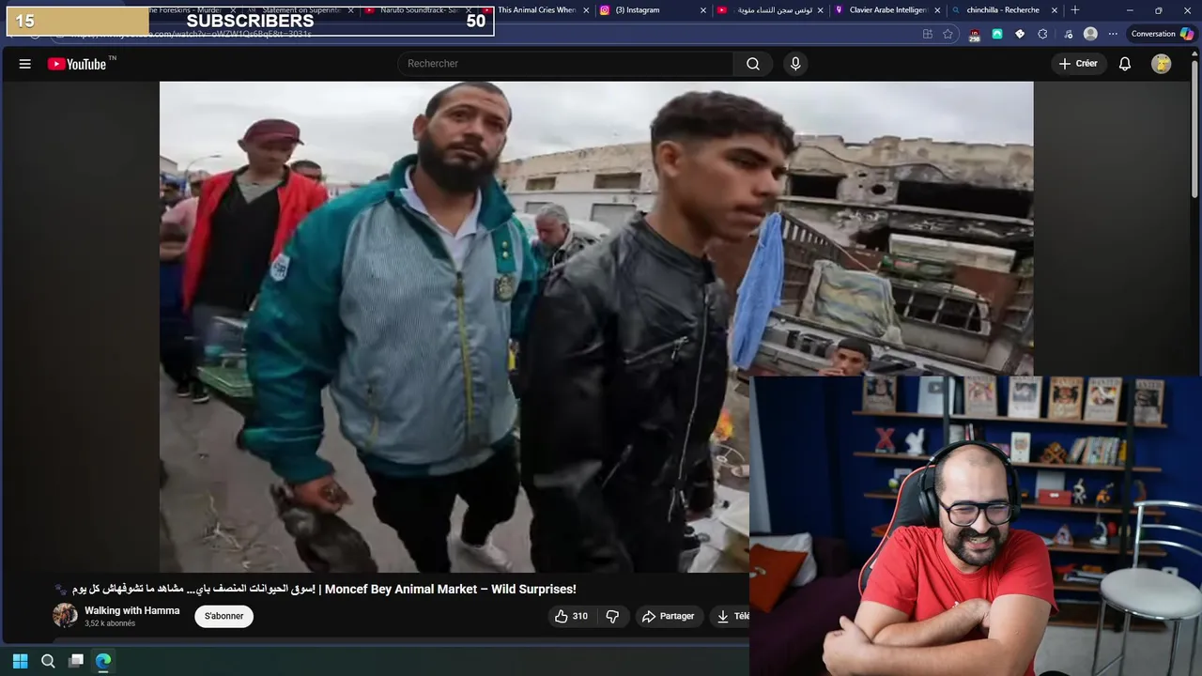This screenshot has height=676, width=1202.
Task: Open the red extension with 258 badge
Action: coord(975,34)
